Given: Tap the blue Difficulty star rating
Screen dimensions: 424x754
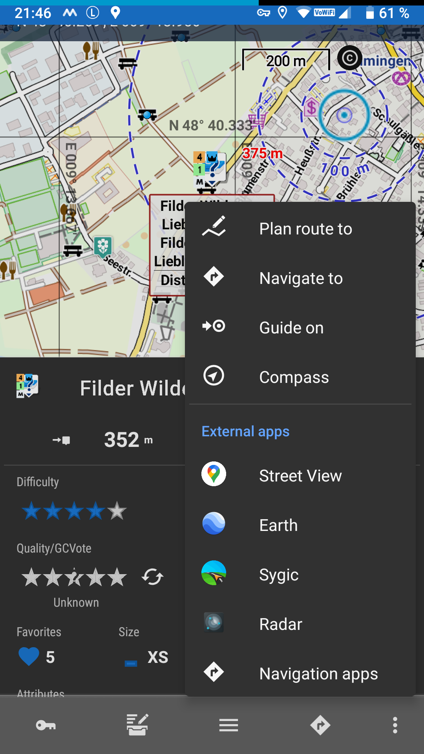Looking at the screenshot, I should coord(74,511).
